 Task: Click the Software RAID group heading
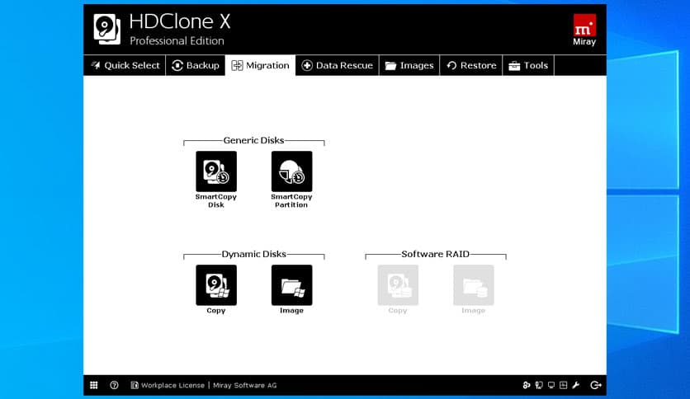click(x=435, y=254)
